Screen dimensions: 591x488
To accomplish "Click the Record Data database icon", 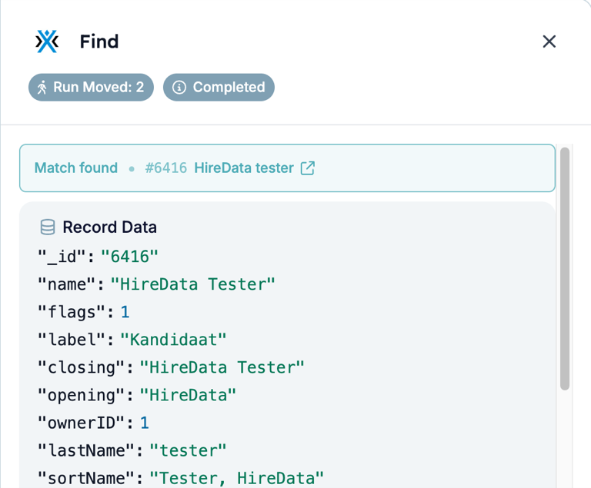I will coord(48,227).
